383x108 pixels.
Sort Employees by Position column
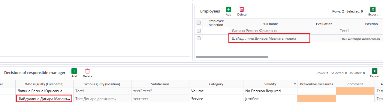pyautogui.click(x=360, y=24)
